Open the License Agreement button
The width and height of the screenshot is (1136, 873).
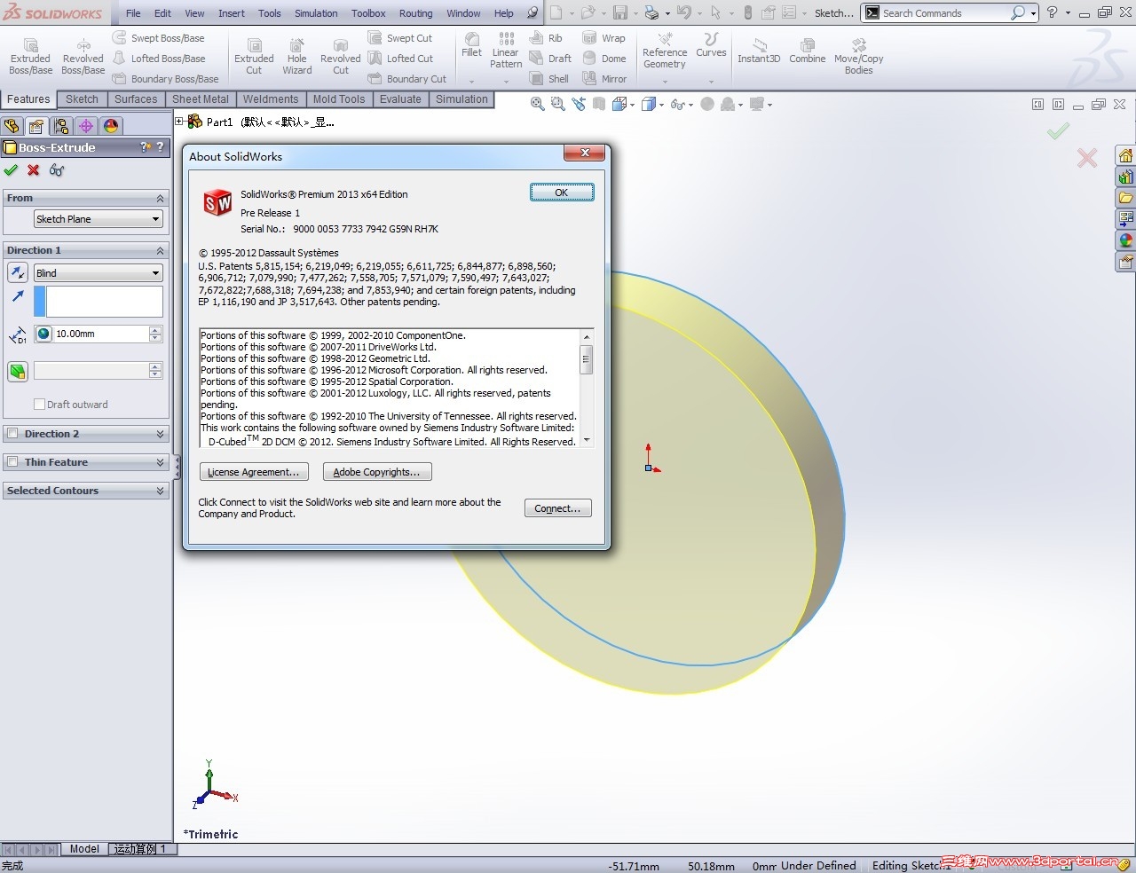pos(254,472)
